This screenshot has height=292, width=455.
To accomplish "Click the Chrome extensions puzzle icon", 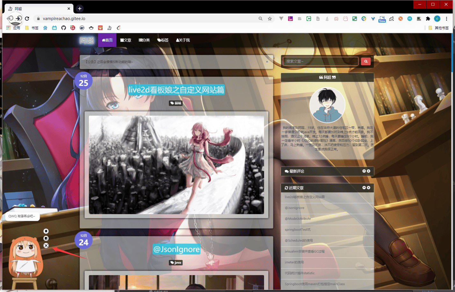I will point(428,19).
